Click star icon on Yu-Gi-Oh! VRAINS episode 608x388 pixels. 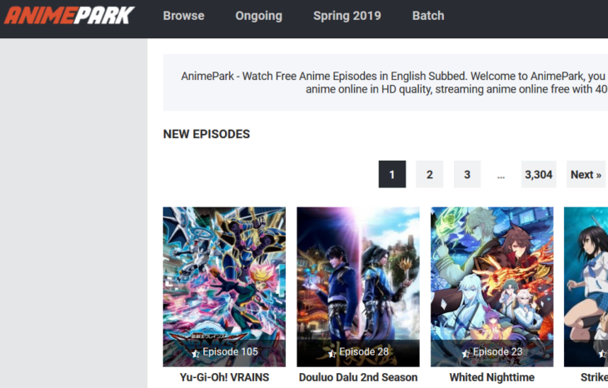196,353
